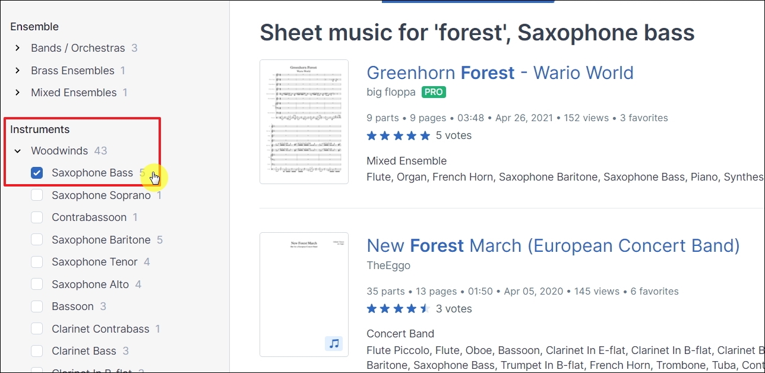765x373 pixels.
Task: Click the '5 votes' text
Action: coord(454,135)
